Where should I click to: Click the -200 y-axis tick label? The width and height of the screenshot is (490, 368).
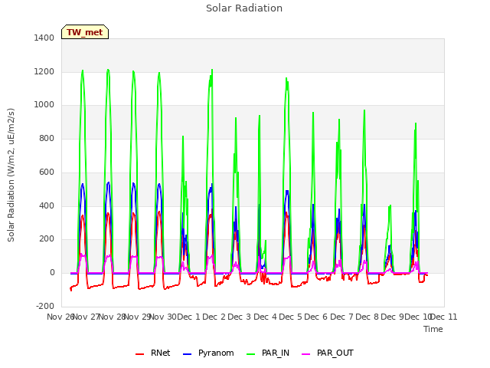[x=45, y=306]
